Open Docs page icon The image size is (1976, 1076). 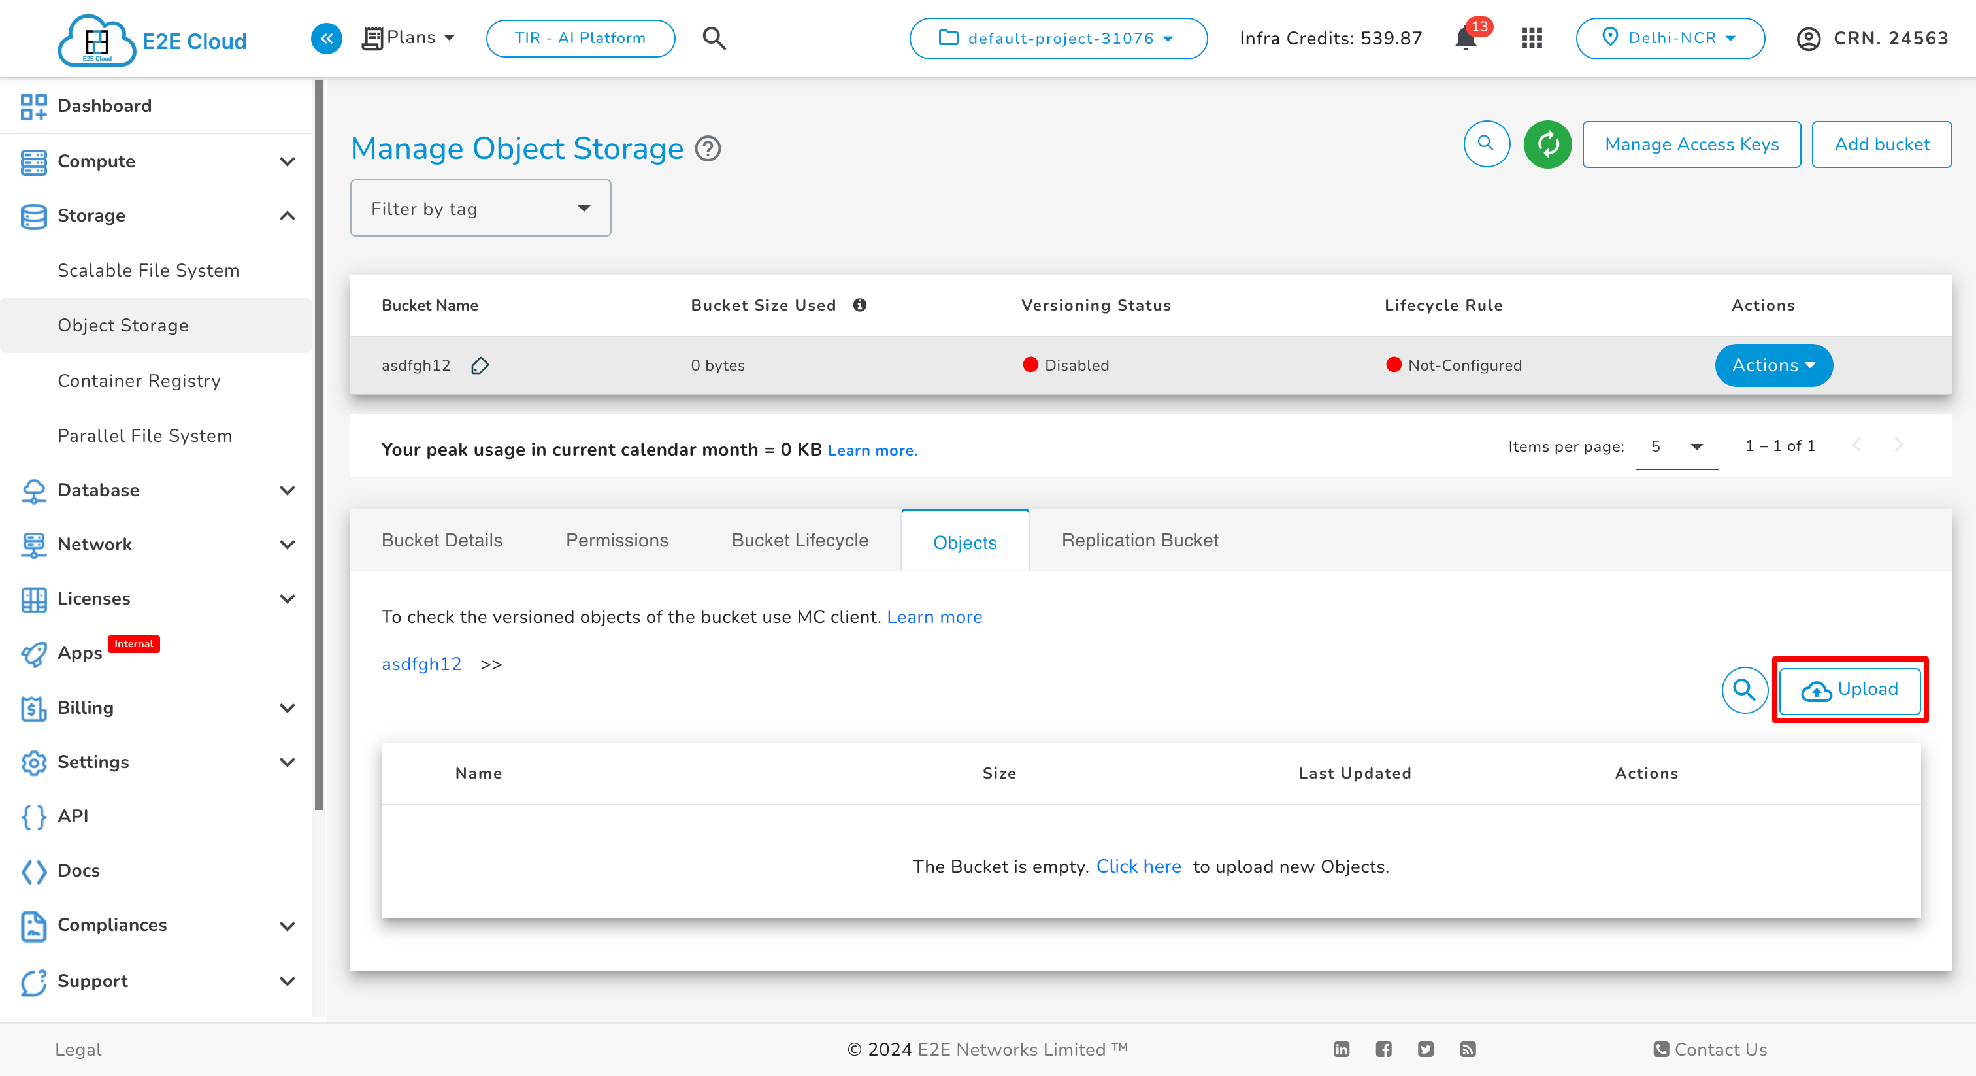(34, 871)
